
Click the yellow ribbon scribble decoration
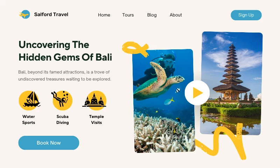[x=135, y=49]
